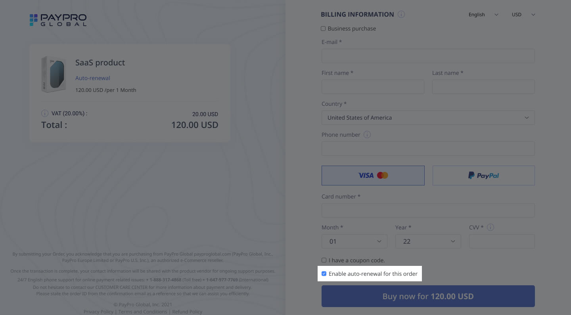Switch to the PayPal payment tab
This screenshot has width=571, height=315.
click(x=483, y=175)
